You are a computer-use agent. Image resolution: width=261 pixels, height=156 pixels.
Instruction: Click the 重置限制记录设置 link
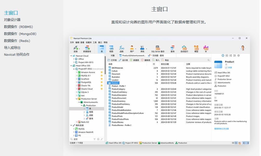coord(221,129)
